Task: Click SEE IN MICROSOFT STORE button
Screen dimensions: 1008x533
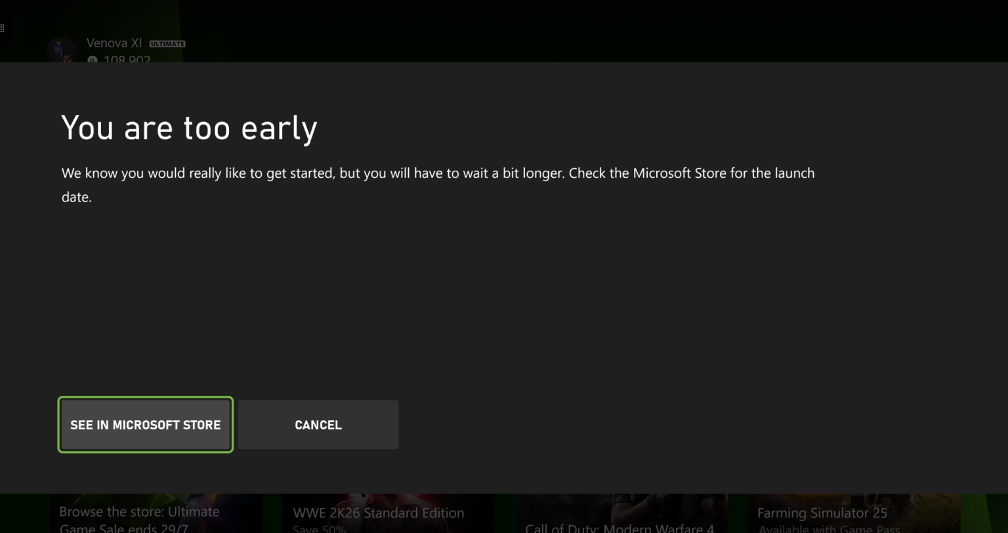Action: click(146, 425)
